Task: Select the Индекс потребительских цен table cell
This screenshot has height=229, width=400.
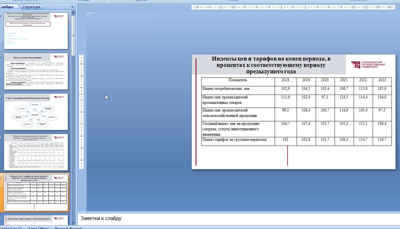Action: point(238,90)
